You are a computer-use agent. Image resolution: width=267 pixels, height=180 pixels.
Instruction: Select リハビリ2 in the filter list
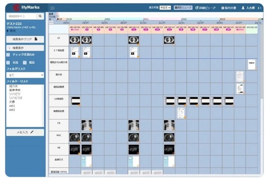[16, 97]
